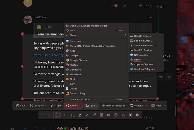Open the Help dropdown

tap(158, 105)
